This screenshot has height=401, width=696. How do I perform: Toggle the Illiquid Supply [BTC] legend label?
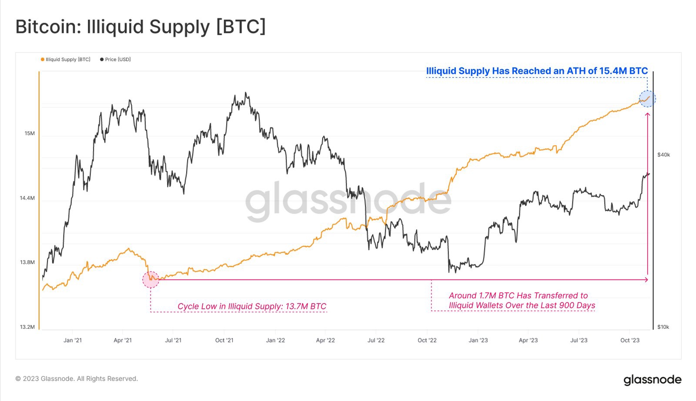tap(68, 60)
